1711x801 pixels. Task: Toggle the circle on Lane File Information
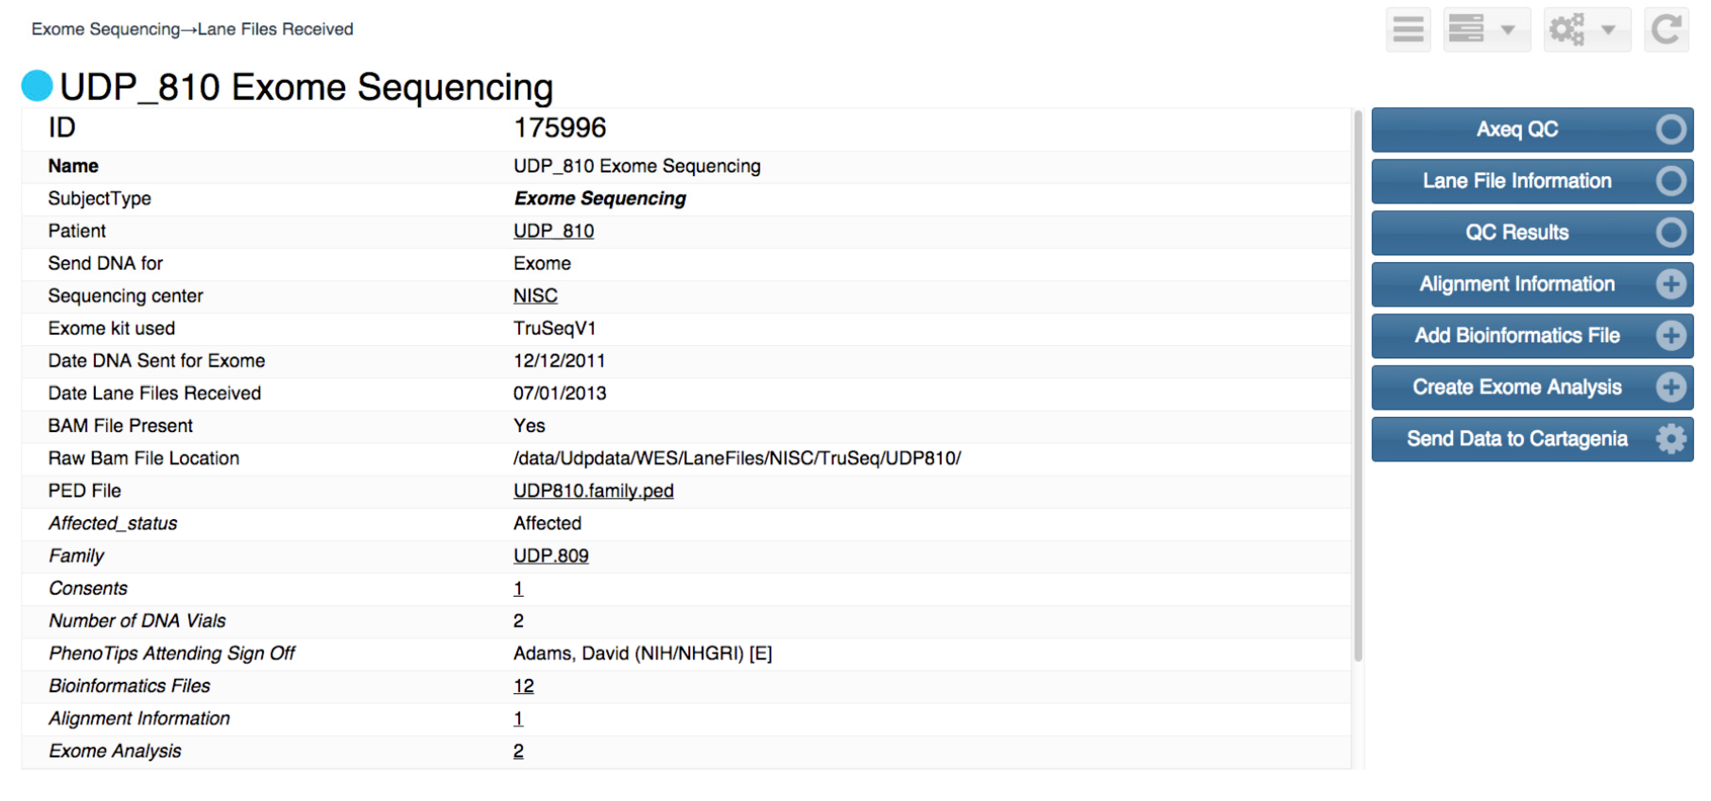click(1670, 181)
